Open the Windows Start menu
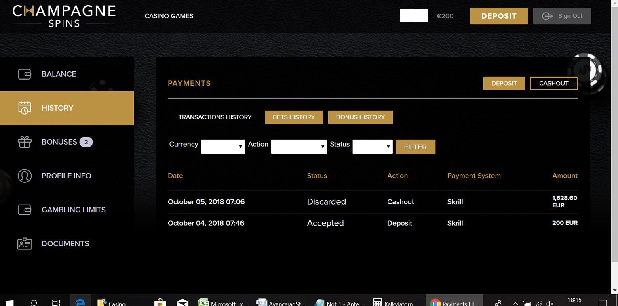Image resolution: width=618 pixels, height=306 pixels. [10, 303]
